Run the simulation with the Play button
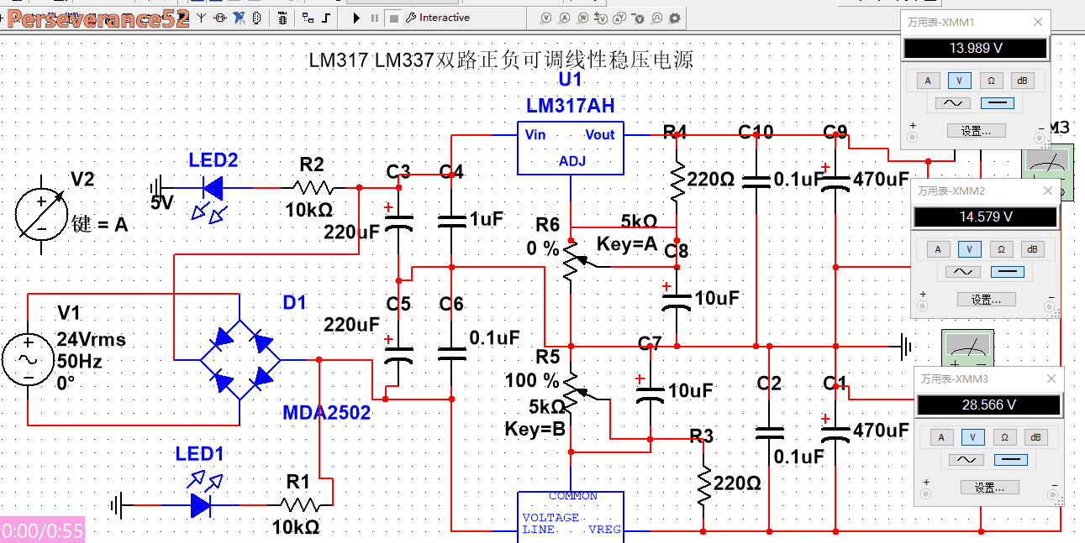The height and width of the screenshot is (543, 1085). (356, 18)
